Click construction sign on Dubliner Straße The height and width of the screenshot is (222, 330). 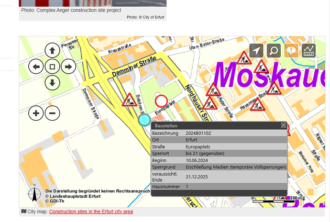129,100
